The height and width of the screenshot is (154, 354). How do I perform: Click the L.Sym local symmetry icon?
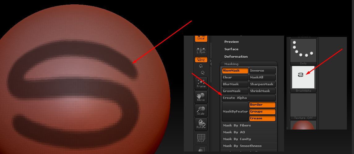pyautogui.click(x=201, y=50)
